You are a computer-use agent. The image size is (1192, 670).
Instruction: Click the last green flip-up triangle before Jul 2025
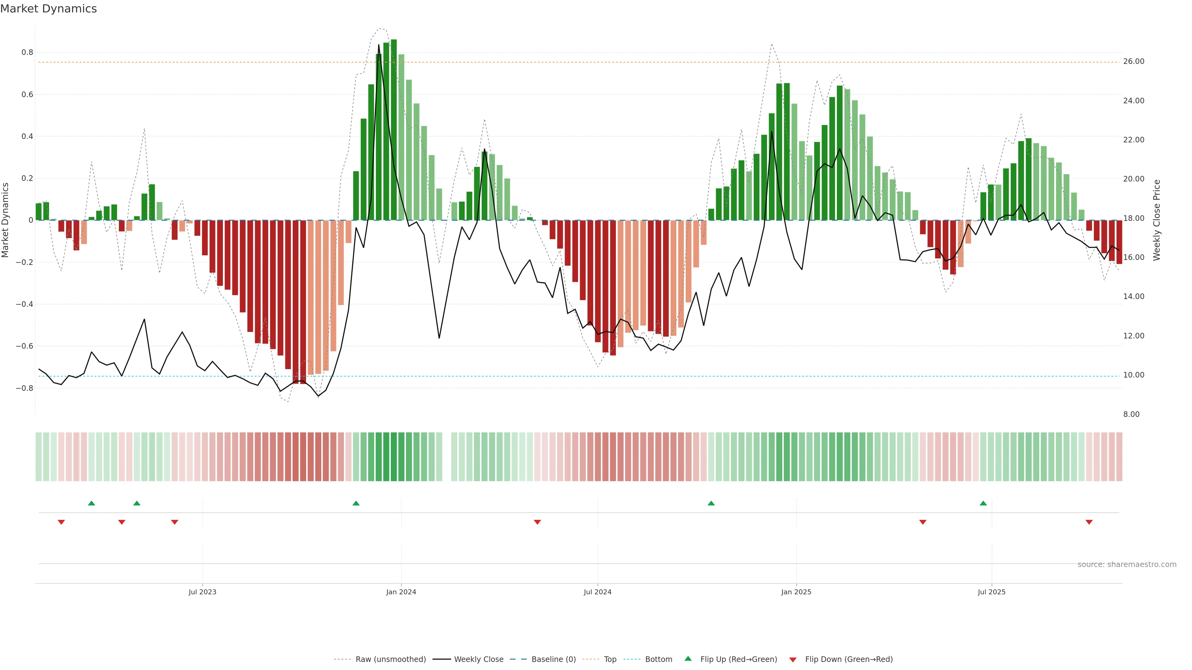click(x=983, y=503)
